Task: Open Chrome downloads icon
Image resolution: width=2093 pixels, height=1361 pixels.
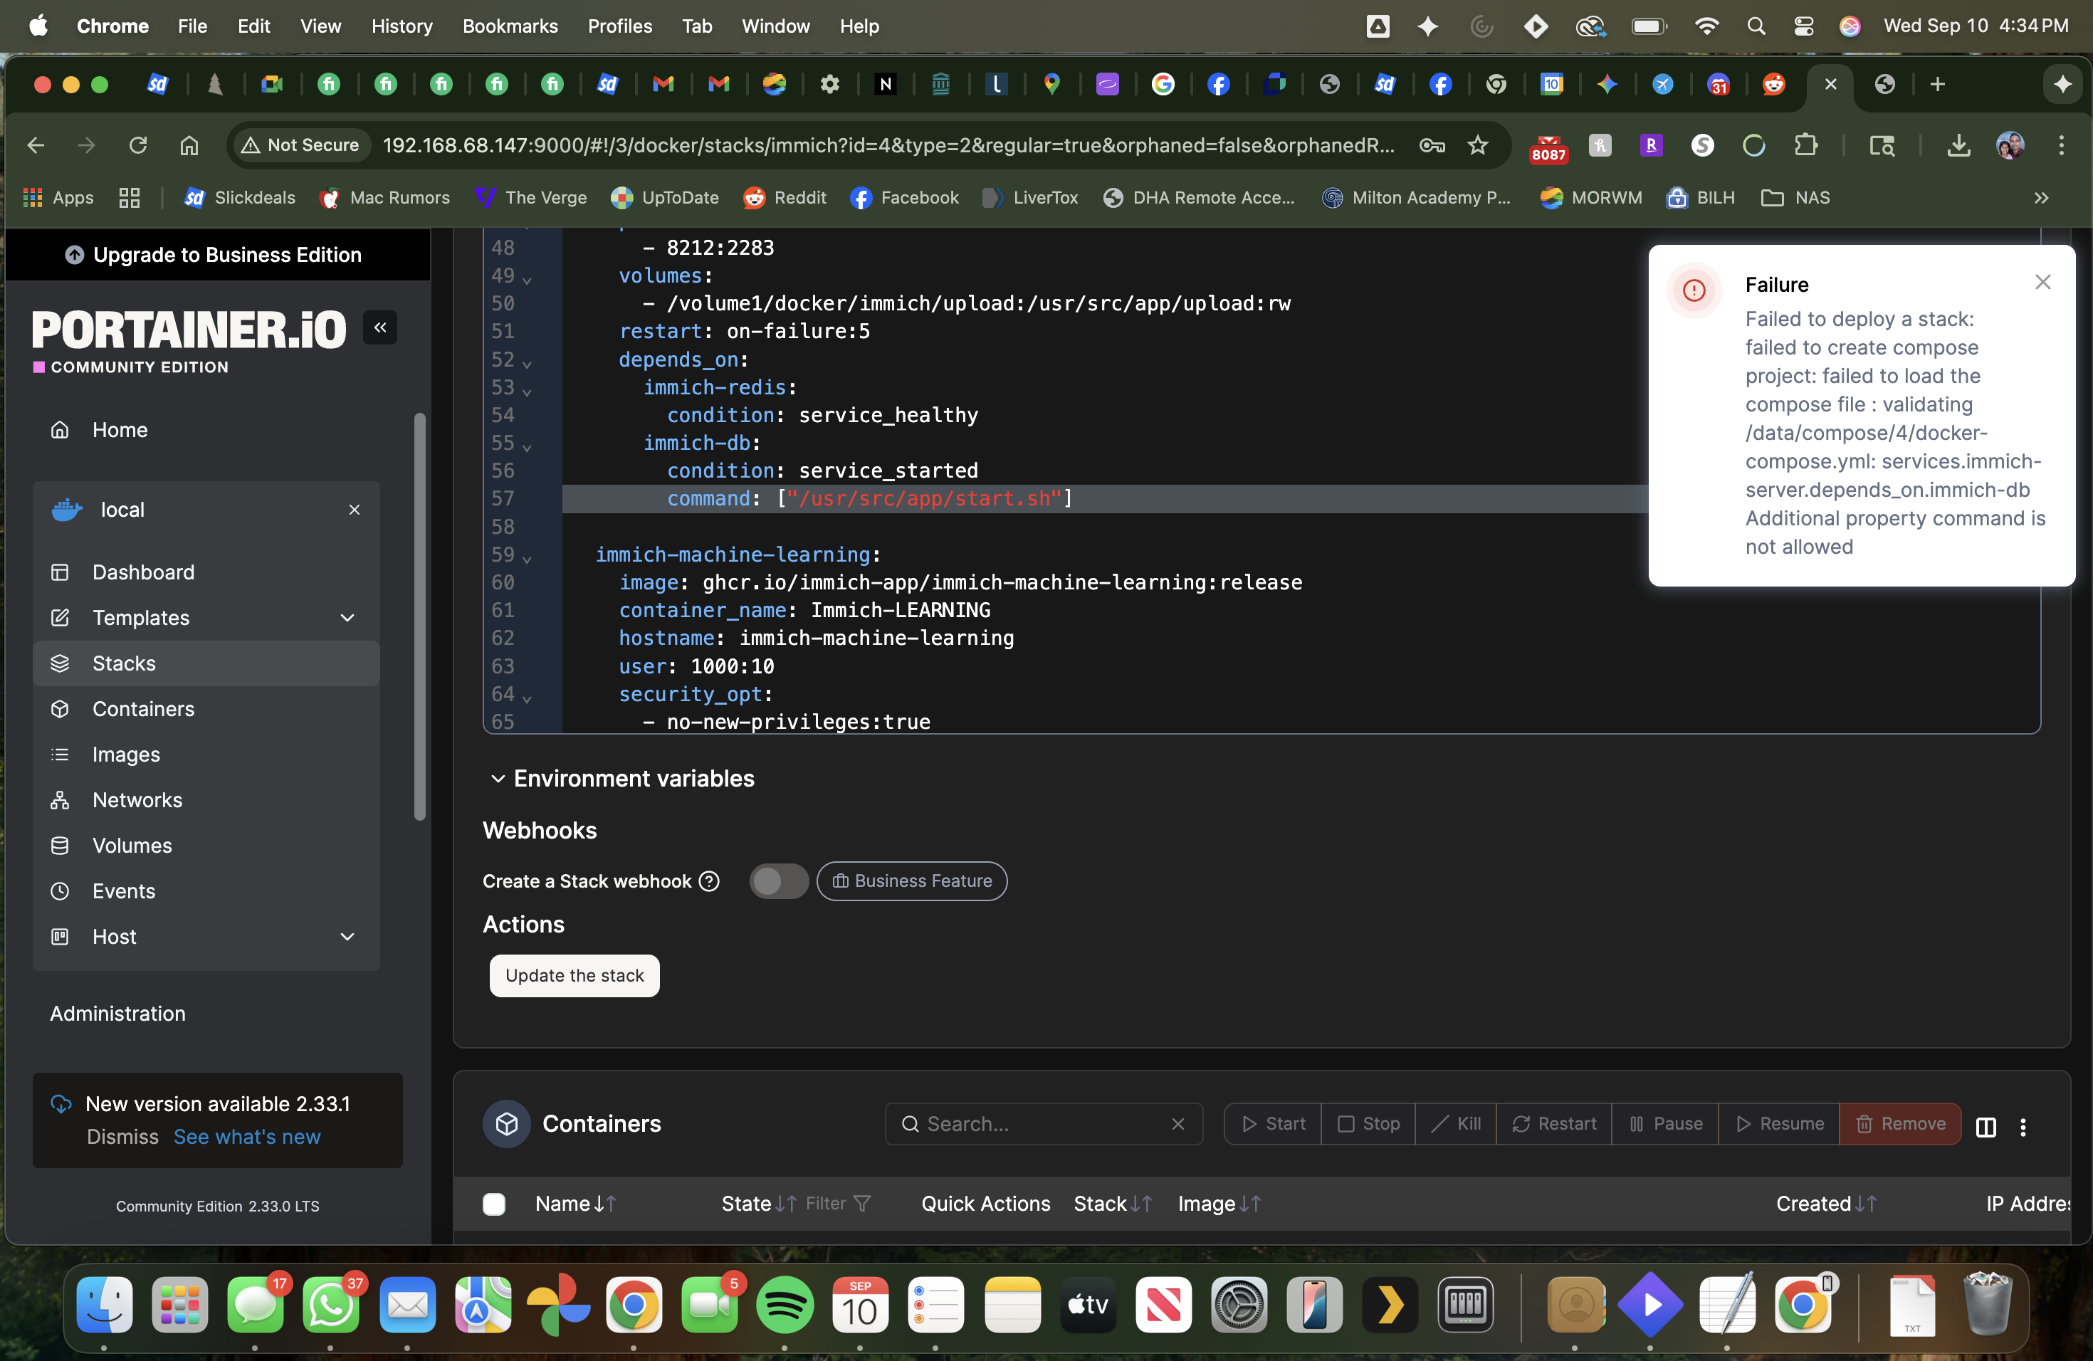Action: [1958, 145]
